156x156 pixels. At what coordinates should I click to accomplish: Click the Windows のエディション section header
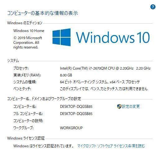[25, 23]
